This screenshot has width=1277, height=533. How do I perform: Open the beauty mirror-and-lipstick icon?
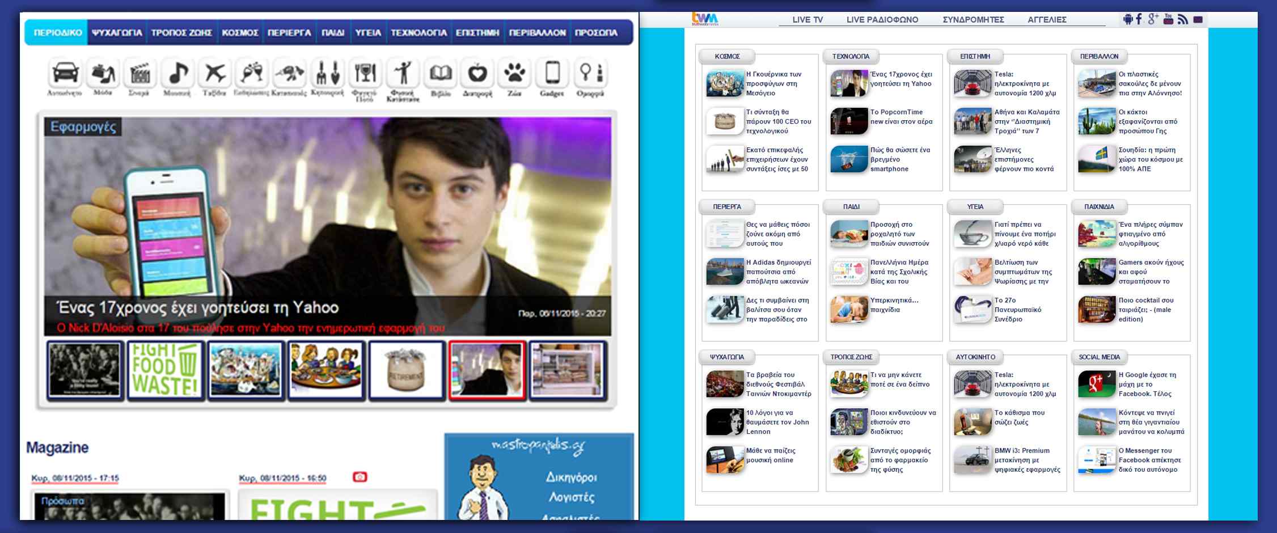tap(590, 73)
